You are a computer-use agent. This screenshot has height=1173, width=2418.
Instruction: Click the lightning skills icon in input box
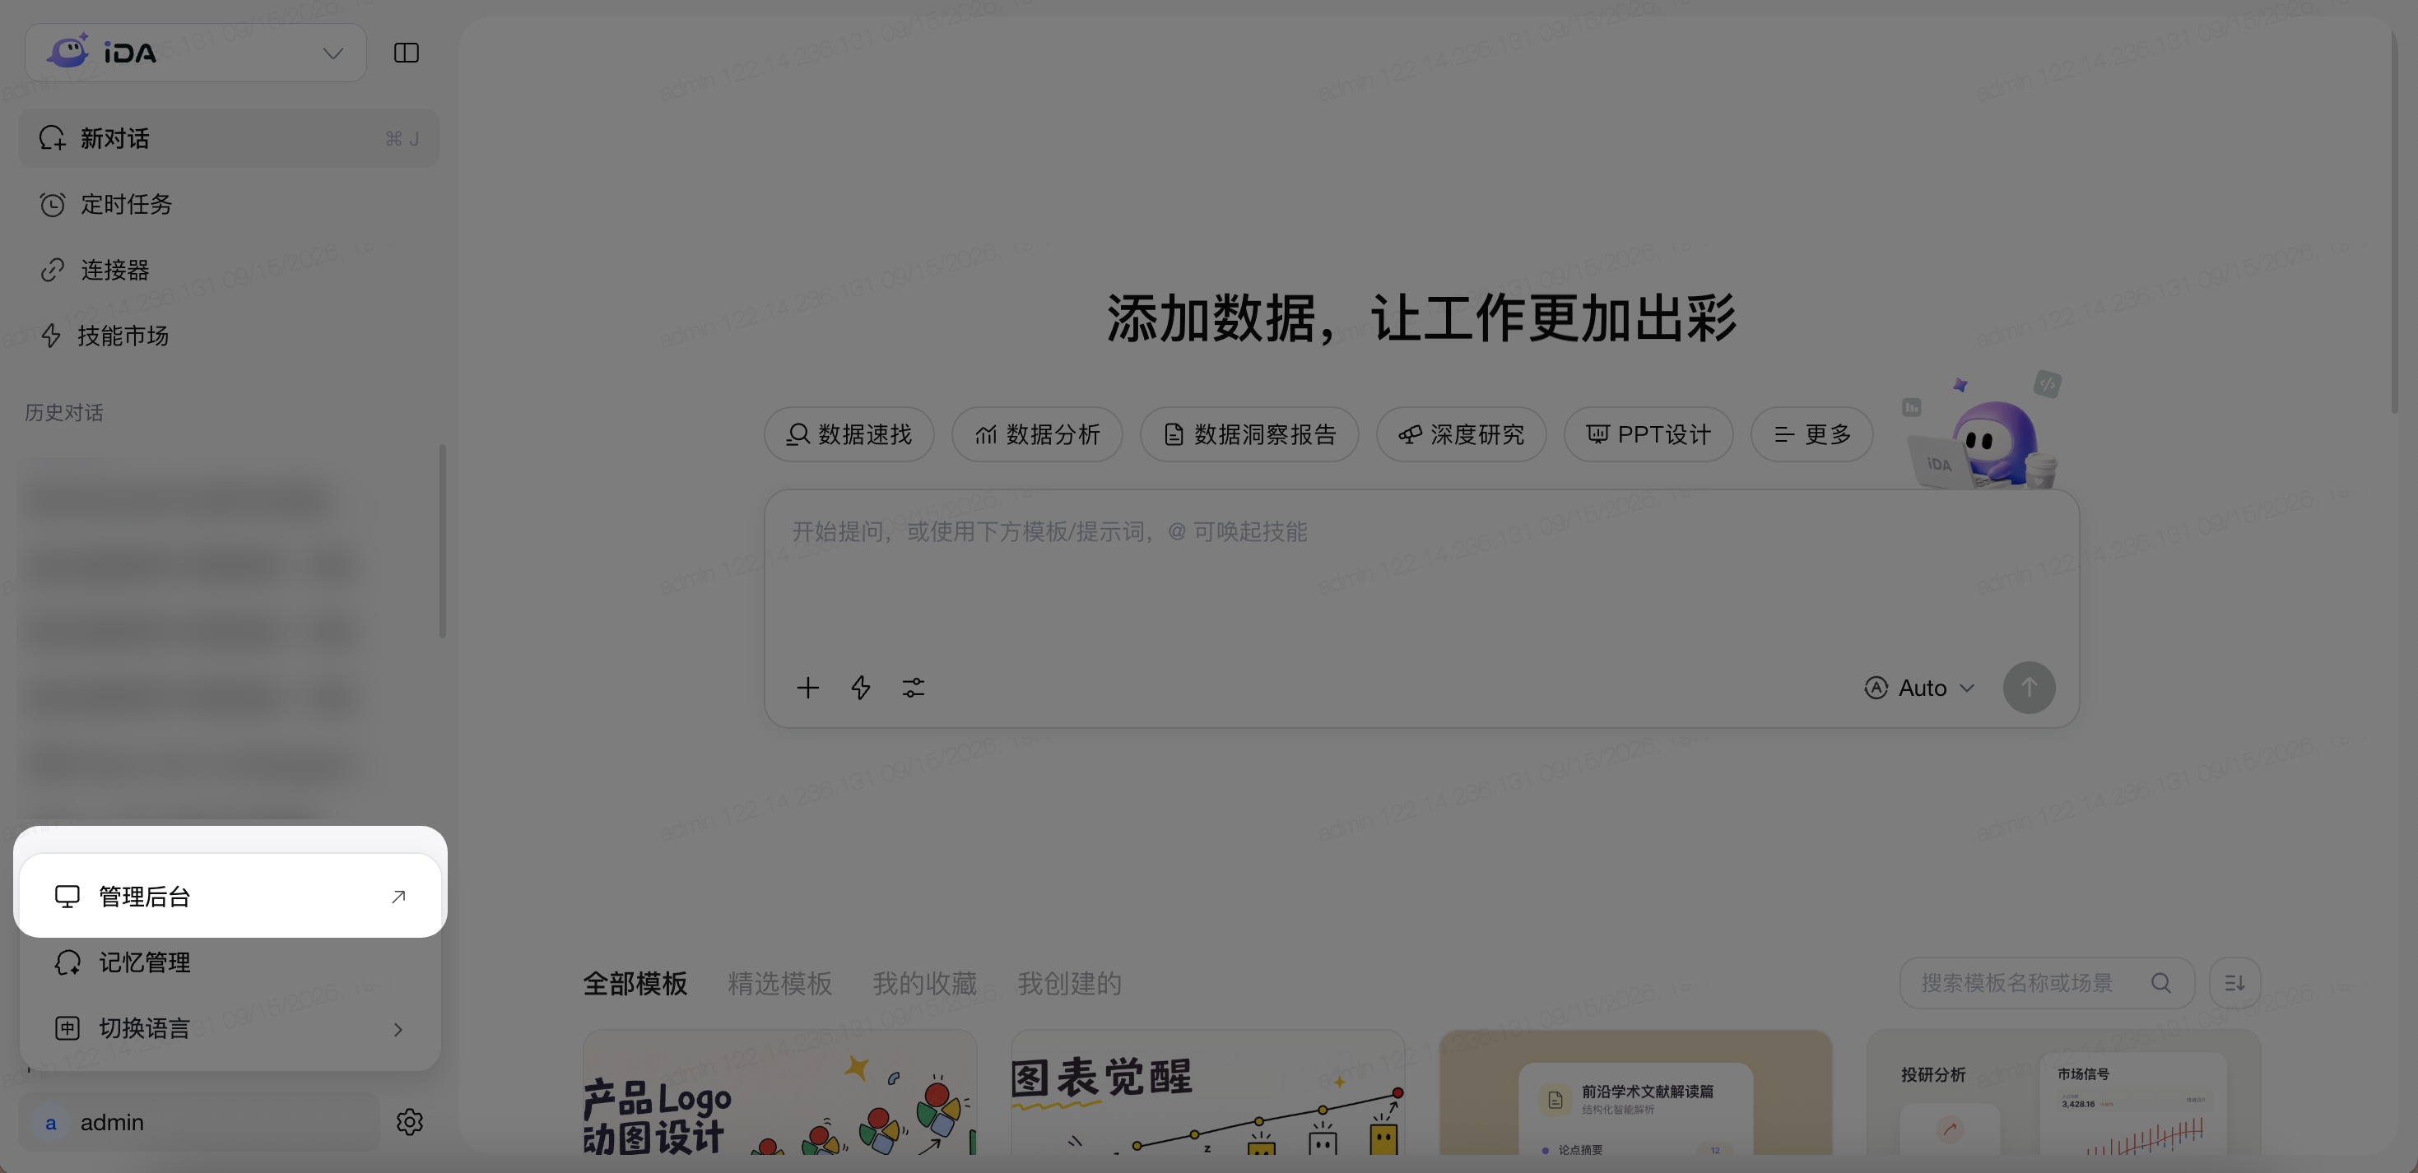(861, 688)
